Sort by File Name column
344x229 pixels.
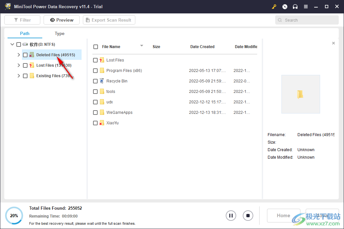pos(111,47)
